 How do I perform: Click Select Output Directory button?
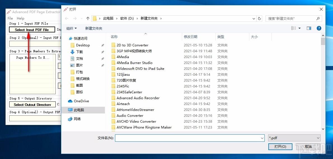[32, 105]
